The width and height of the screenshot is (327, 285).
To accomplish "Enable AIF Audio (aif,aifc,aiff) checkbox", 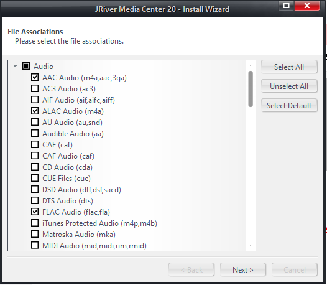I will point(35,100).
